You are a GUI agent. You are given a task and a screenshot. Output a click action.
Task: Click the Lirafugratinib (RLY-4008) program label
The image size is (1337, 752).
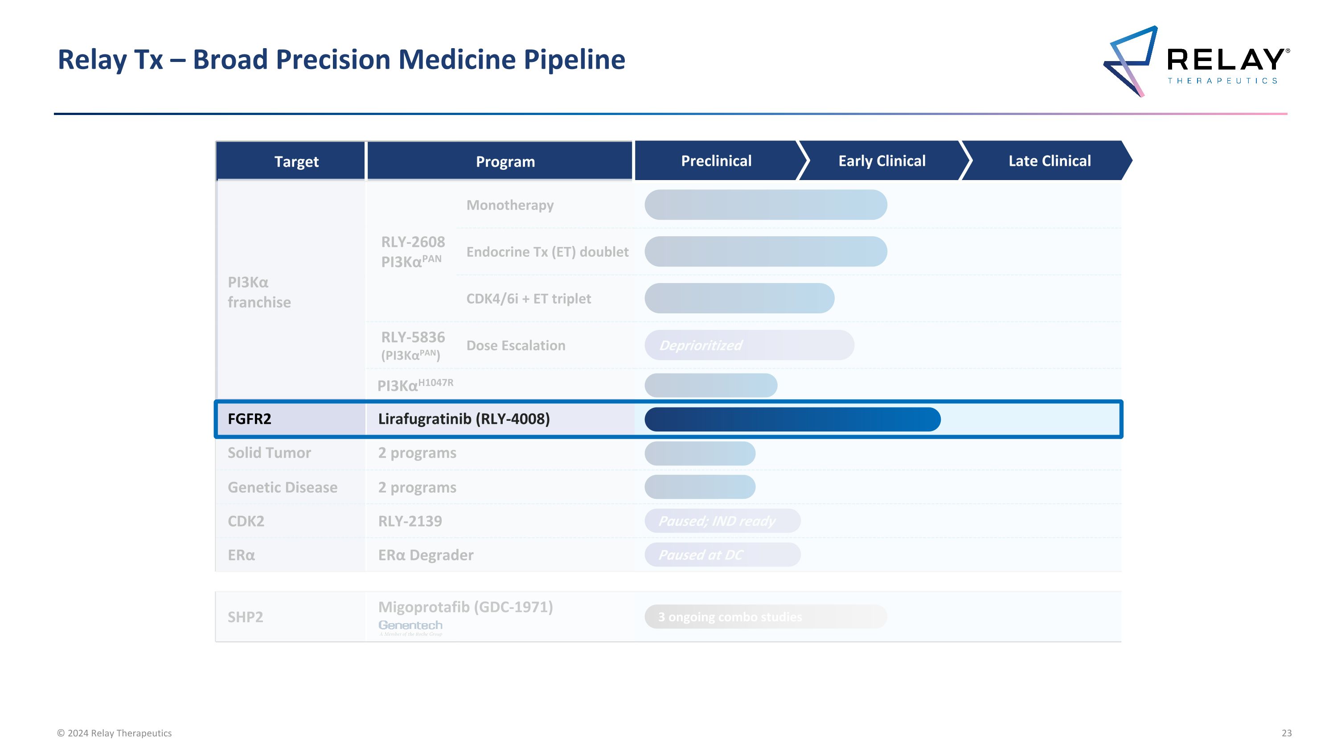463,419
